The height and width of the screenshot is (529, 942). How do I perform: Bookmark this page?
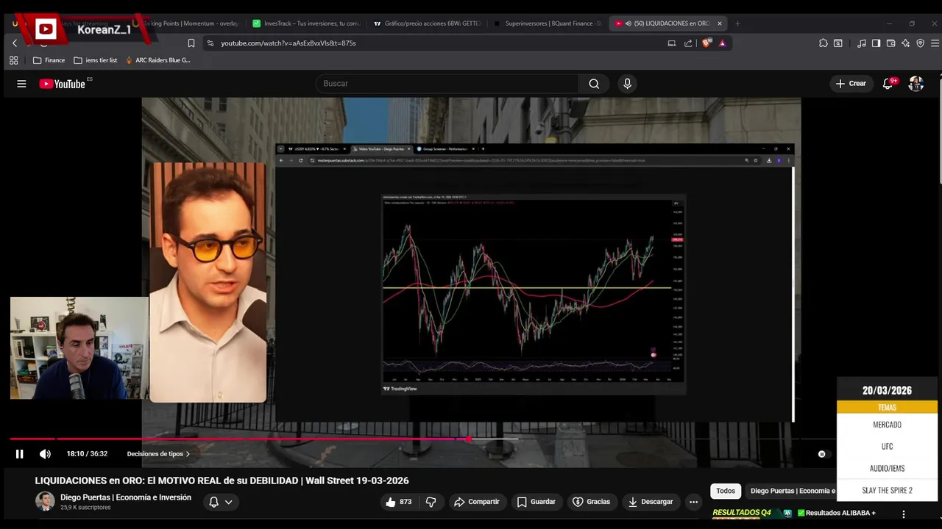coord(191,43)
